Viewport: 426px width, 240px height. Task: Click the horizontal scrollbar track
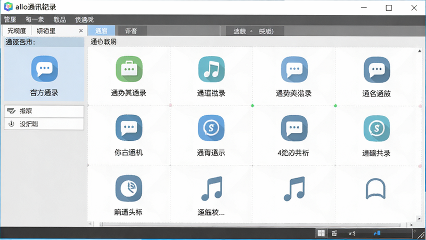point(250,225)
